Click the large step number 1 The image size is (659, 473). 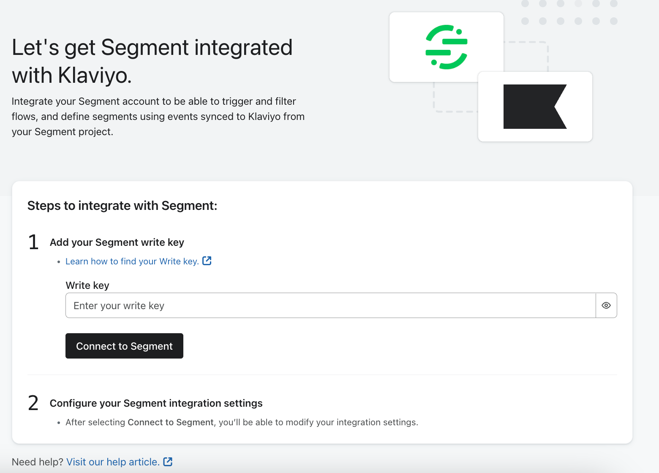[33, 242]
